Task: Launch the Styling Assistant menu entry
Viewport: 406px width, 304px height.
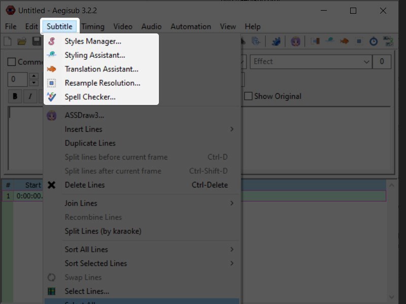Action: (x=94, y=55)
